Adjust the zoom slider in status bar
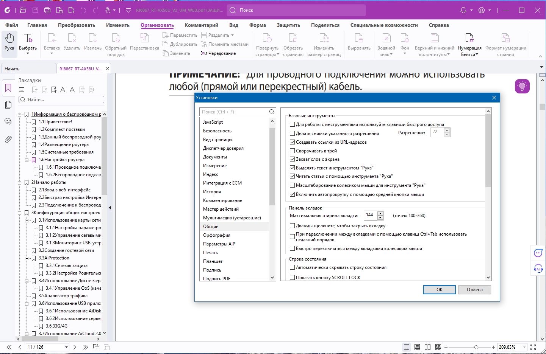Viewport: 546px width, 354px height. coord(476,346)
